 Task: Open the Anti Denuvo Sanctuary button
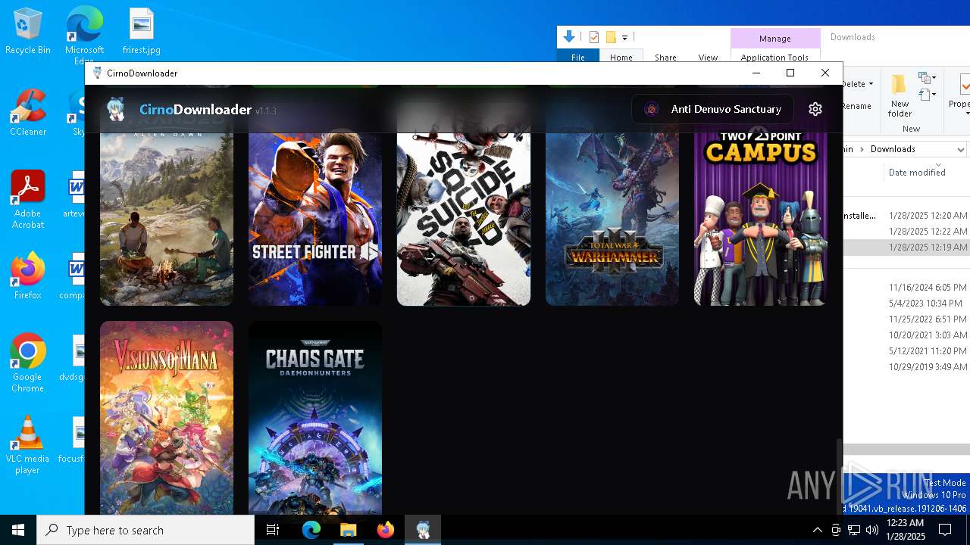[712, 109]
